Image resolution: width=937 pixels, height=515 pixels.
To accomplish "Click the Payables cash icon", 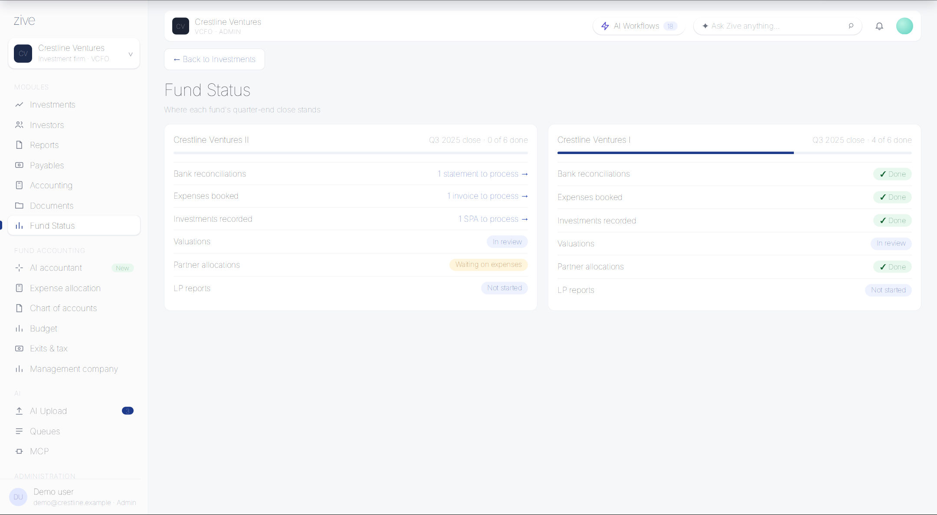I will [x=19, y=165].
